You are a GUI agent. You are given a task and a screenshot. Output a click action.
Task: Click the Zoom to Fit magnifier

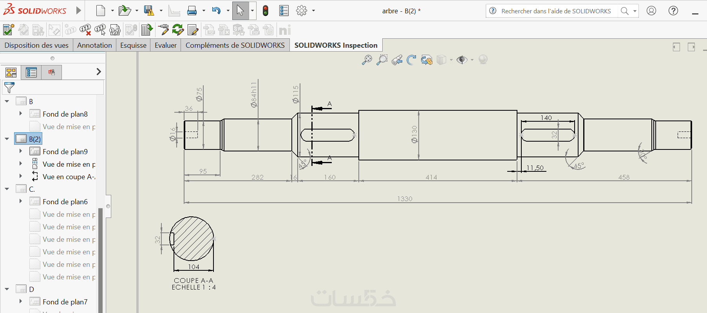(x=367, y=60)
